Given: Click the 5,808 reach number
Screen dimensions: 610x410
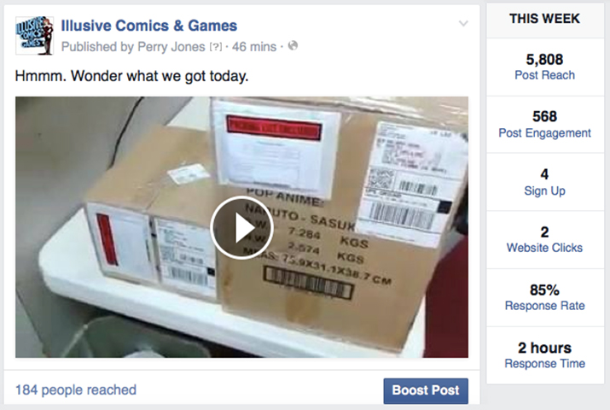Looking at the screenshot, I should pyautogui.click(x=544, y=60).
